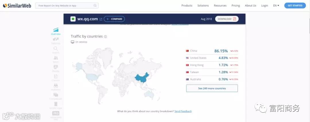Click See 249 more countries button

pyautogui.click(x=212, y=88)
